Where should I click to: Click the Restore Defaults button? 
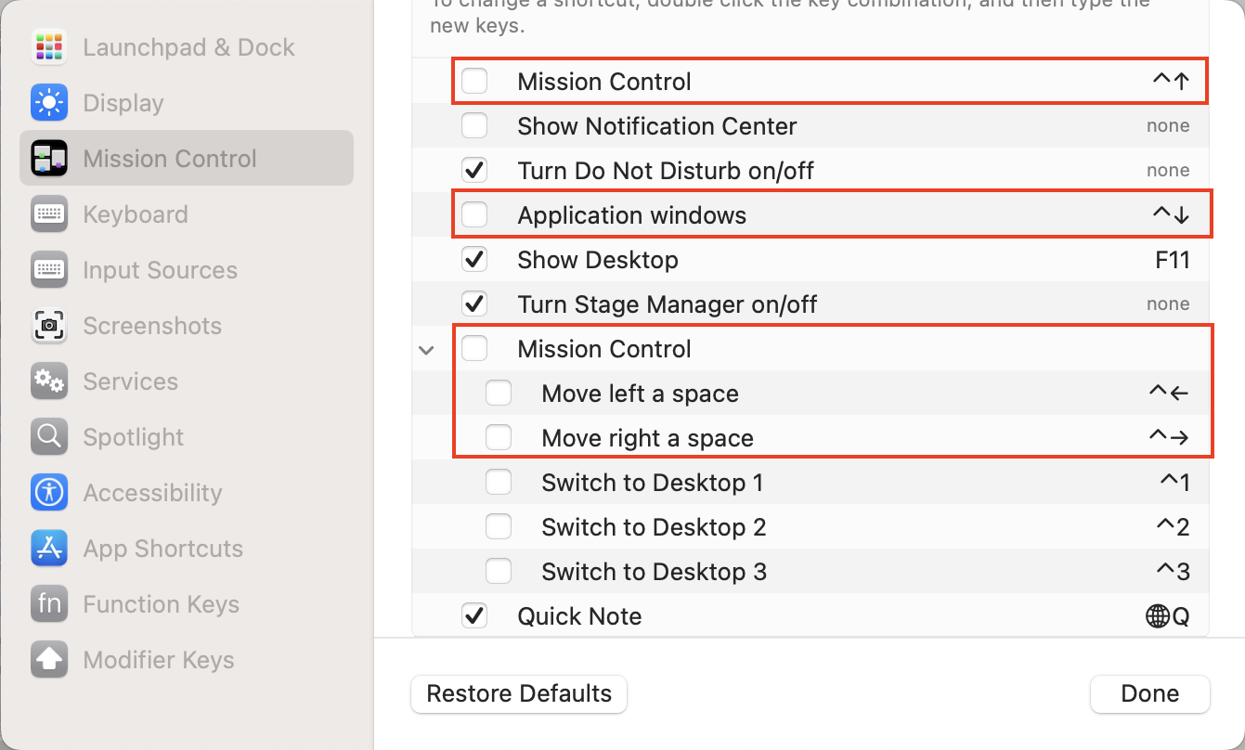click(x=519, y=693)
